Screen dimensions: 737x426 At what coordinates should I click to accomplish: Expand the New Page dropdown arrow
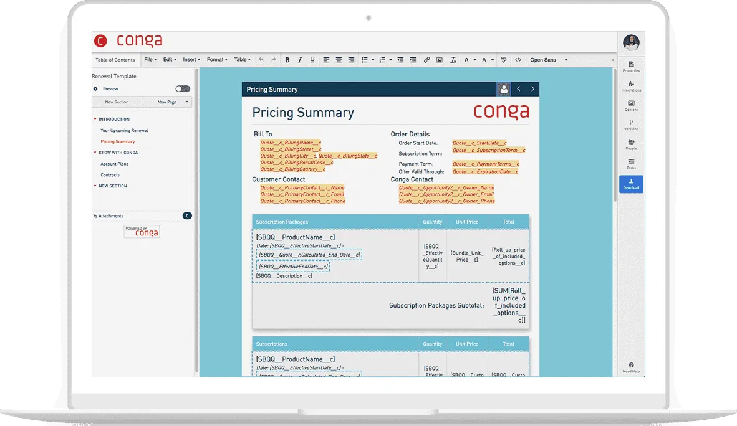(x=186, y=102)
